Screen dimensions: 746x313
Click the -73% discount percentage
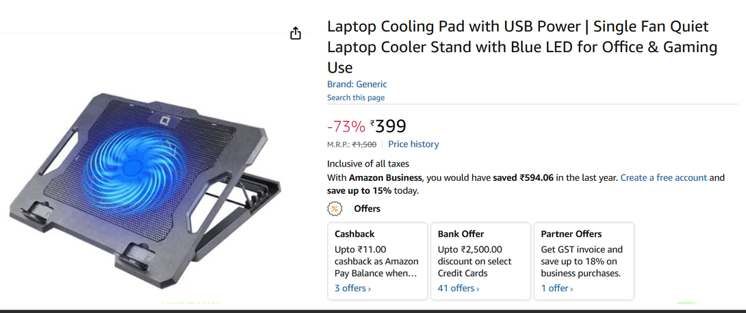tap(346, 126)
